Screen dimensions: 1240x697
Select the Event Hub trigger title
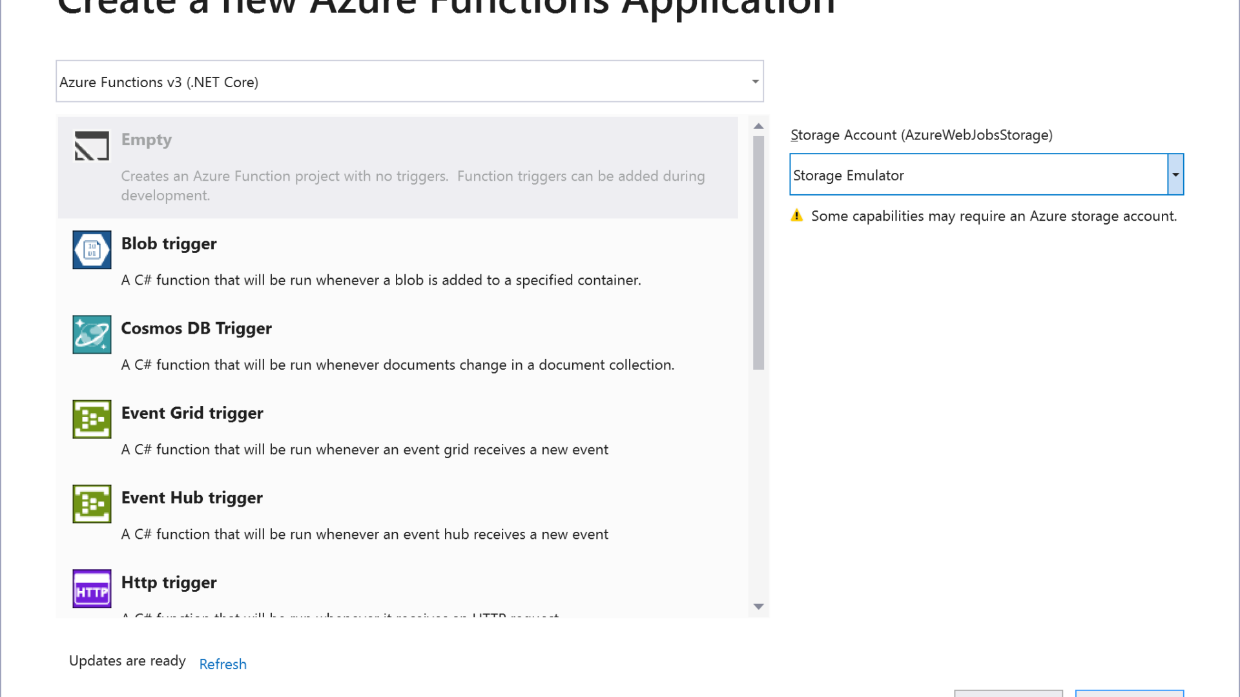tap(192, 498)
